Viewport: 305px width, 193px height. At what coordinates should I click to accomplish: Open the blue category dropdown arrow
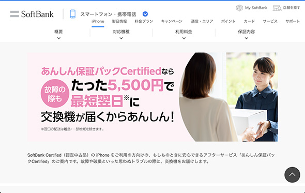145,14
